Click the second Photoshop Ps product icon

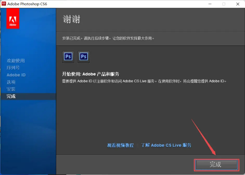pos(83,57)
